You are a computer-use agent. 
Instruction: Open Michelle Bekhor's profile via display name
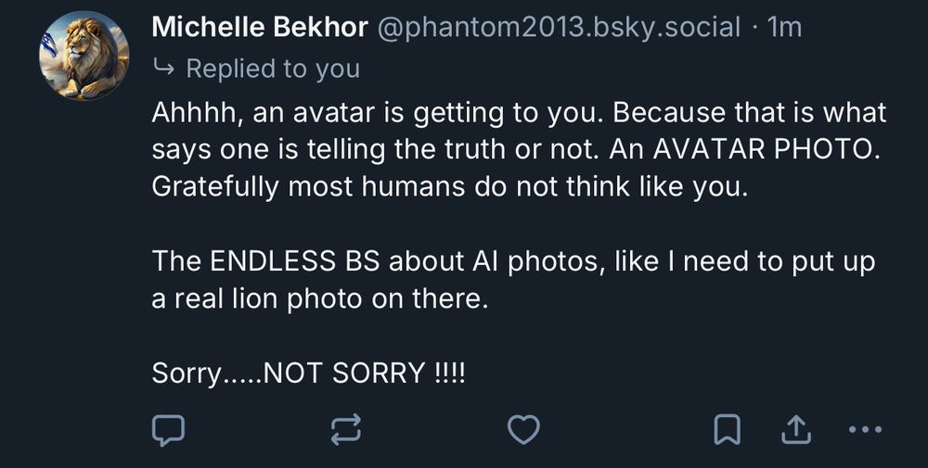coord(259,27)
